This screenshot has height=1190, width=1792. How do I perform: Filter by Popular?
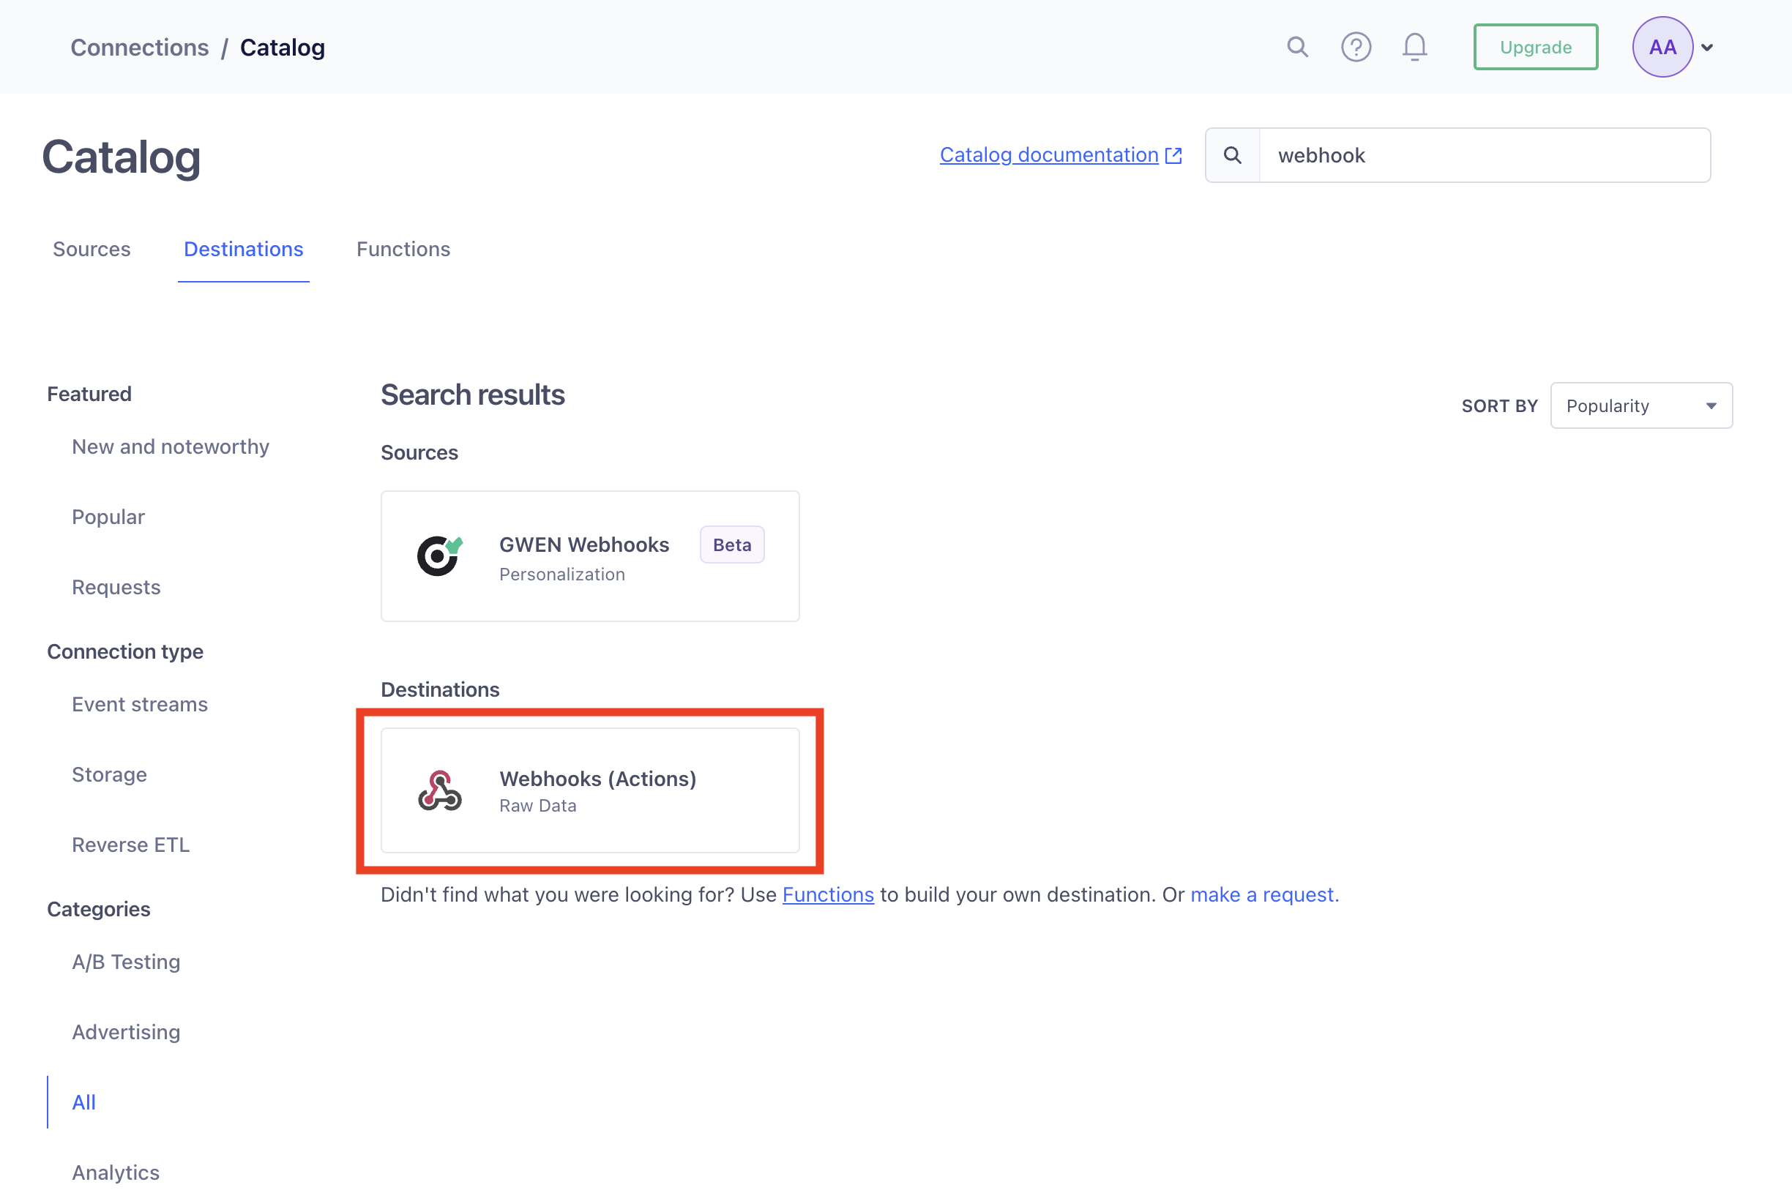[x=108, y=517]
